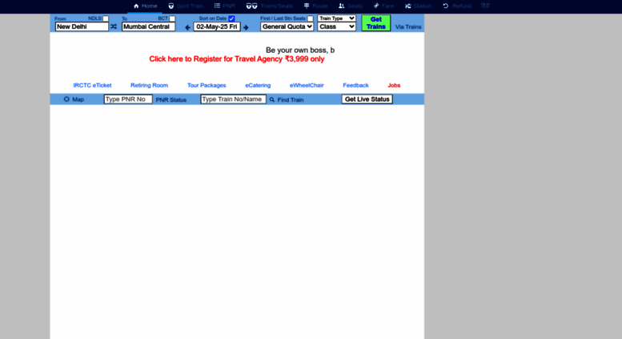Click the Home house icon
This screenshot has width=622, height=339.
pos(136,6)
